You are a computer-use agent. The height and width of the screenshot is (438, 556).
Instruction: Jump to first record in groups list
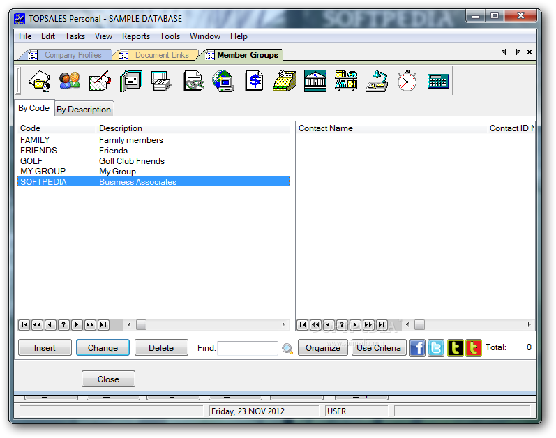[24, 324]
